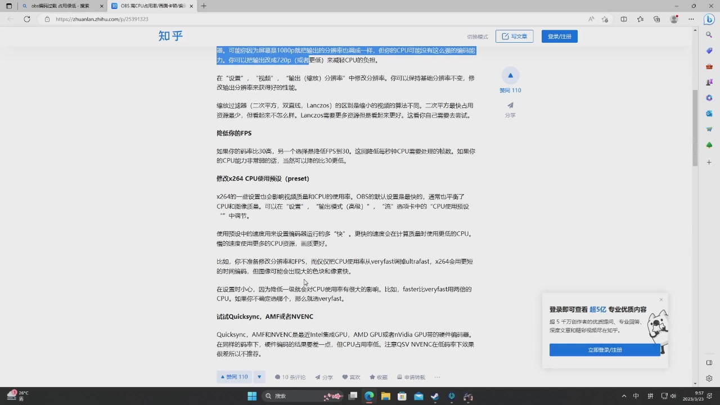Open the tab actions menu icon
This screenshot has height=405, width=720.
pyautogui.click(x=9, y=6)
